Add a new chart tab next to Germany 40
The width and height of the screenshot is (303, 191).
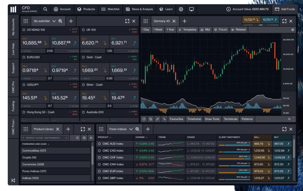click(x=184, y=21)
